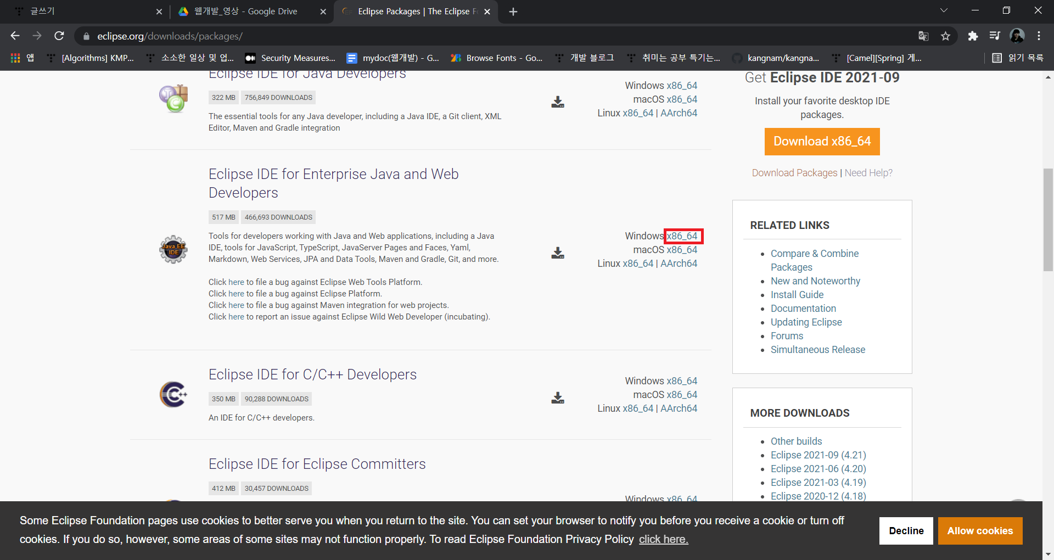
Task: Open the Need Help? link
Action: 868,173
